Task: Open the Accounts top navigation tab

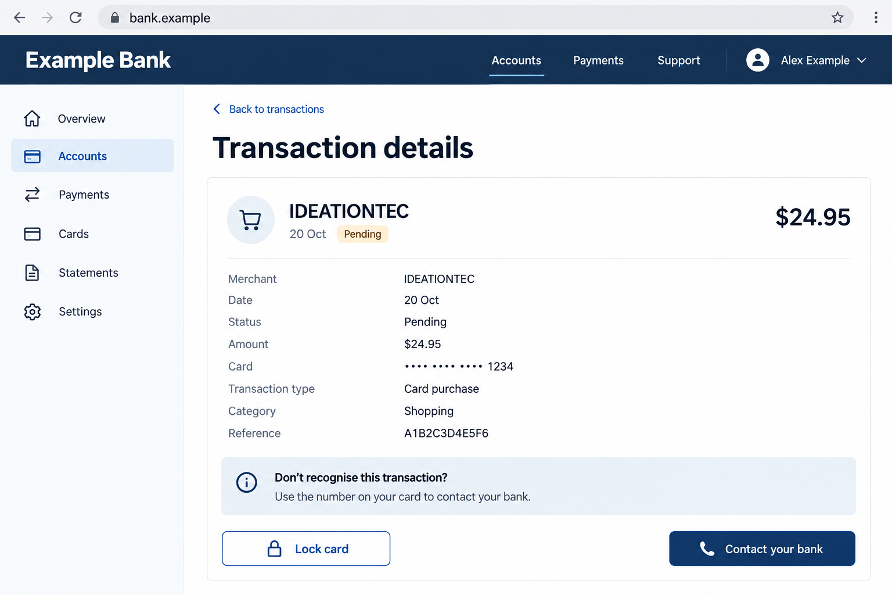Action: [516, 60]
